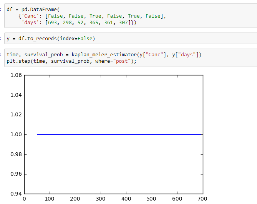Click the value 52 in days list
Image resolution: width=257 pixels, height=204 pixels.
click(x=80, y=22)
